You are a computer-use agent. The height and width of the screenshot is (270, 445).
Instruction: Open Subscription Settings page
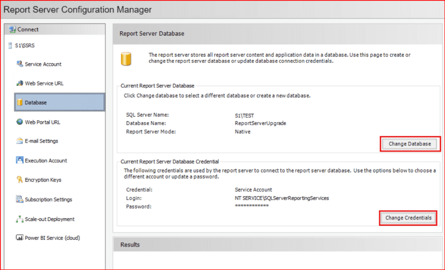point(48,199)
